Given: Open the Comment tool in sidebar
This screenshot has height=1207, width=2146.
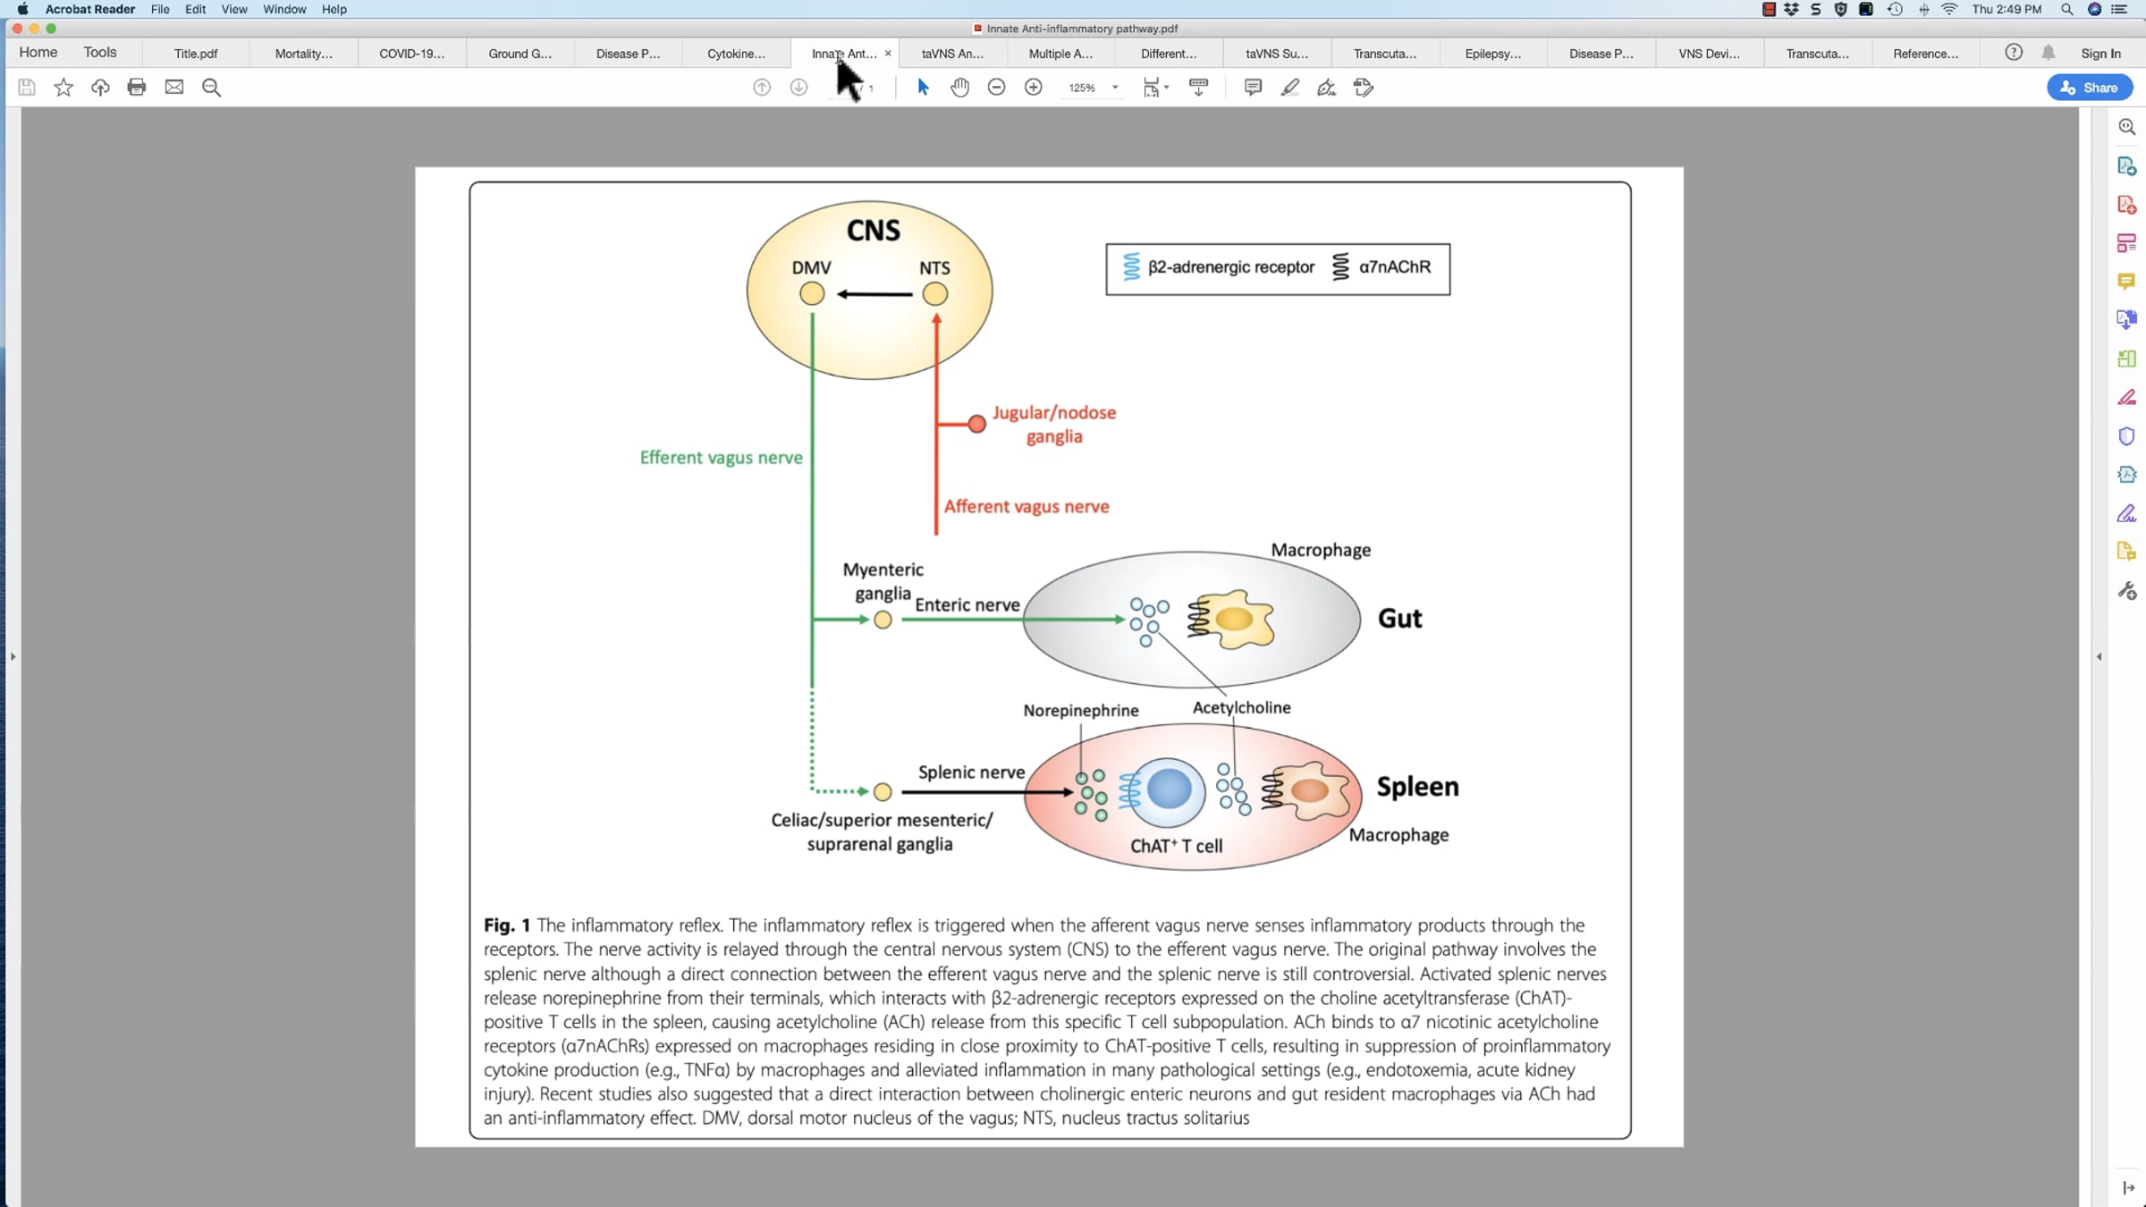Looking at the screenshot, I should click(x=2127, y=282).
